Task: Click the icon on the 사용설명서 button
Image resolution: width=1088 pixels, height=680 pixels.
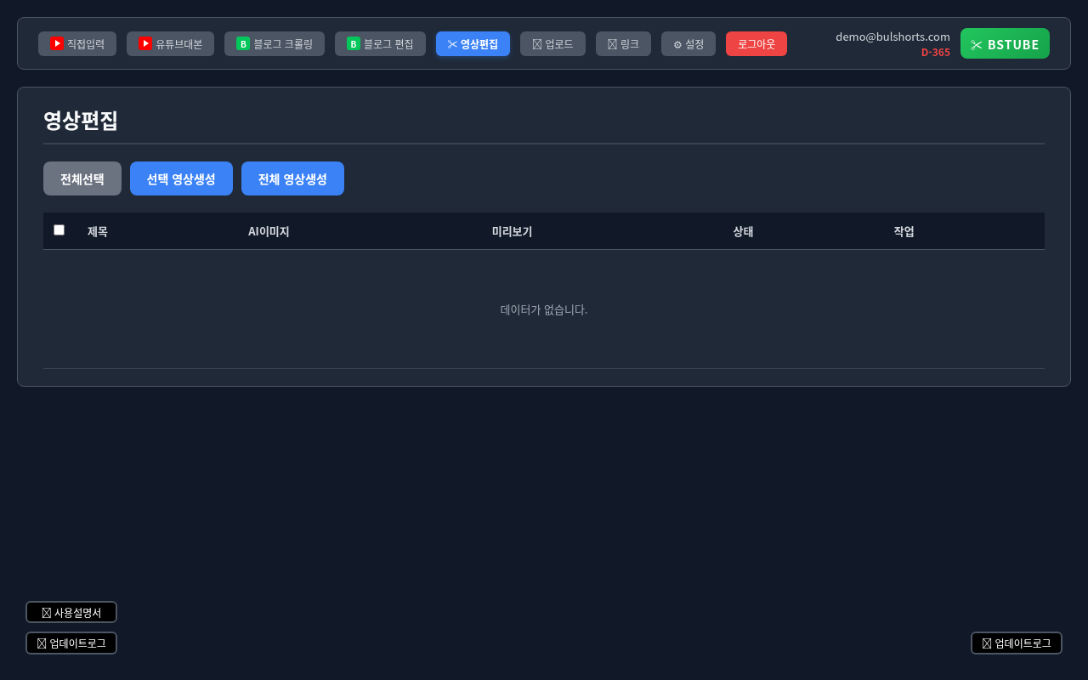Action: click(47, 613)
